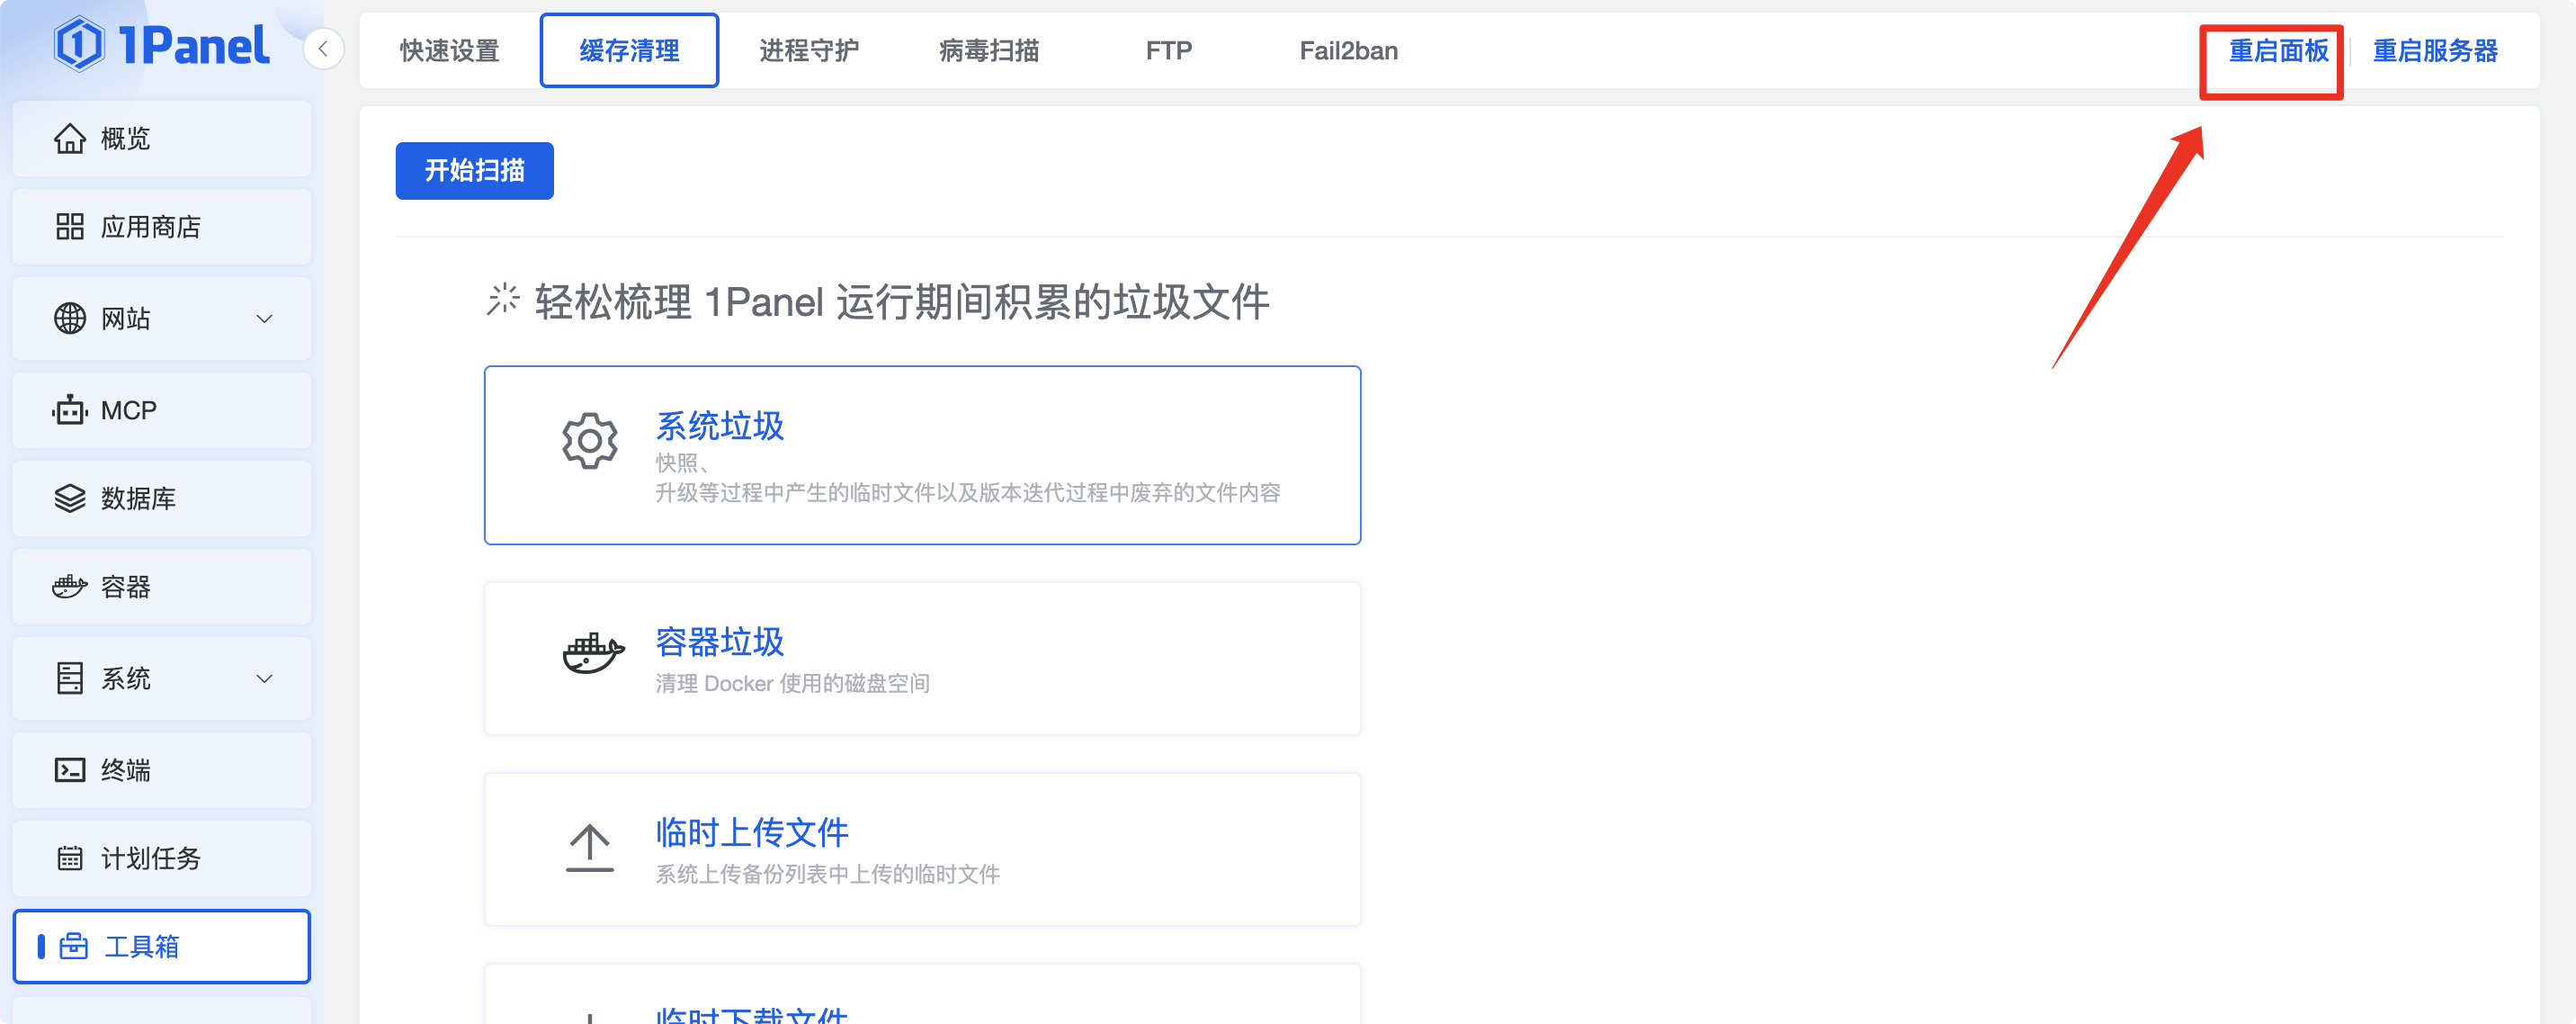This screenshot has height=1024, width=2576.
Task: Expand the 网站 submenu chevron
Action: pyautogui.click(x=265, y=319)
